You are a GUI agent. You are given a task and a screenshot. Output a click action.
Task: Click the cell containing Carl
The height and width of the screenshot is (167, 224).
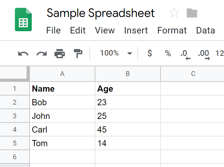[x=63, y=130]
